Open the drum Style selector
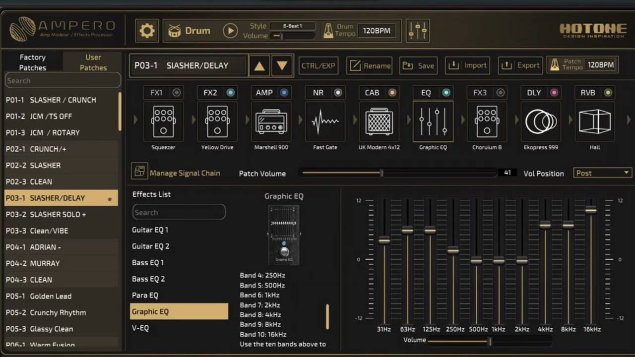This screenshot has width=635, height=357. pos(293,26)
